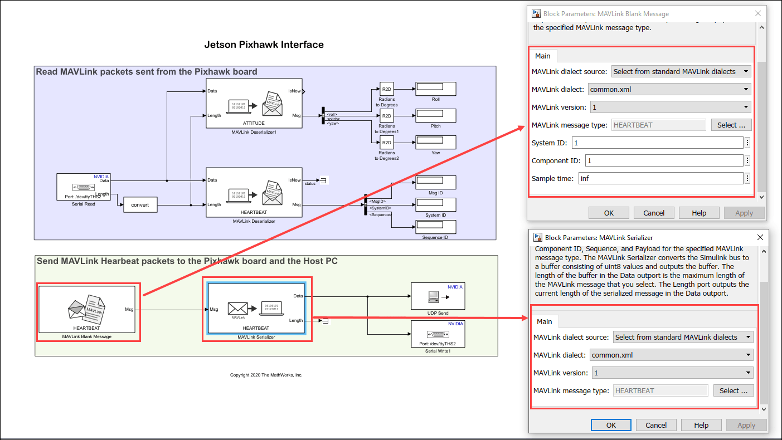Open System ID more-options dots button
Viewport: 782px width, 440px height.
coord(747,143)
